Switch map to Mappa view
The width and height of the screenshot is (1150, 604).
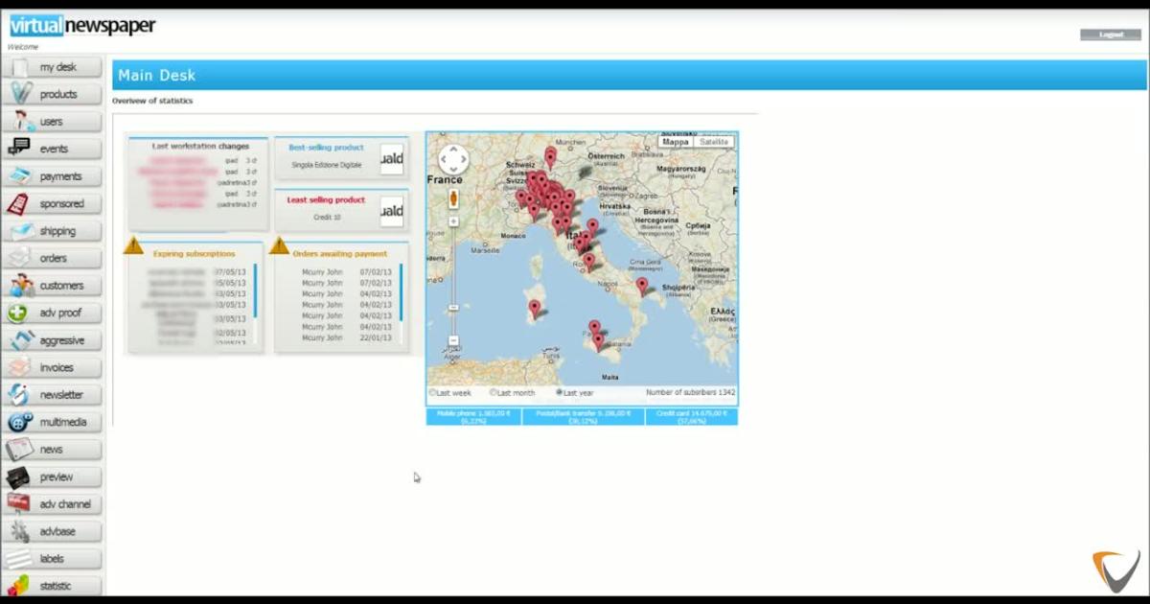click(x=676, y=142)
